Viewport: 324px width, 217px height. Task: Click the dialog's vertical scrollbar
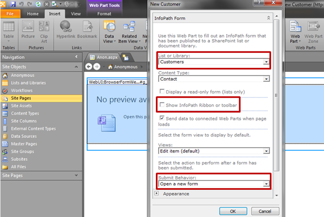(276, 95)
